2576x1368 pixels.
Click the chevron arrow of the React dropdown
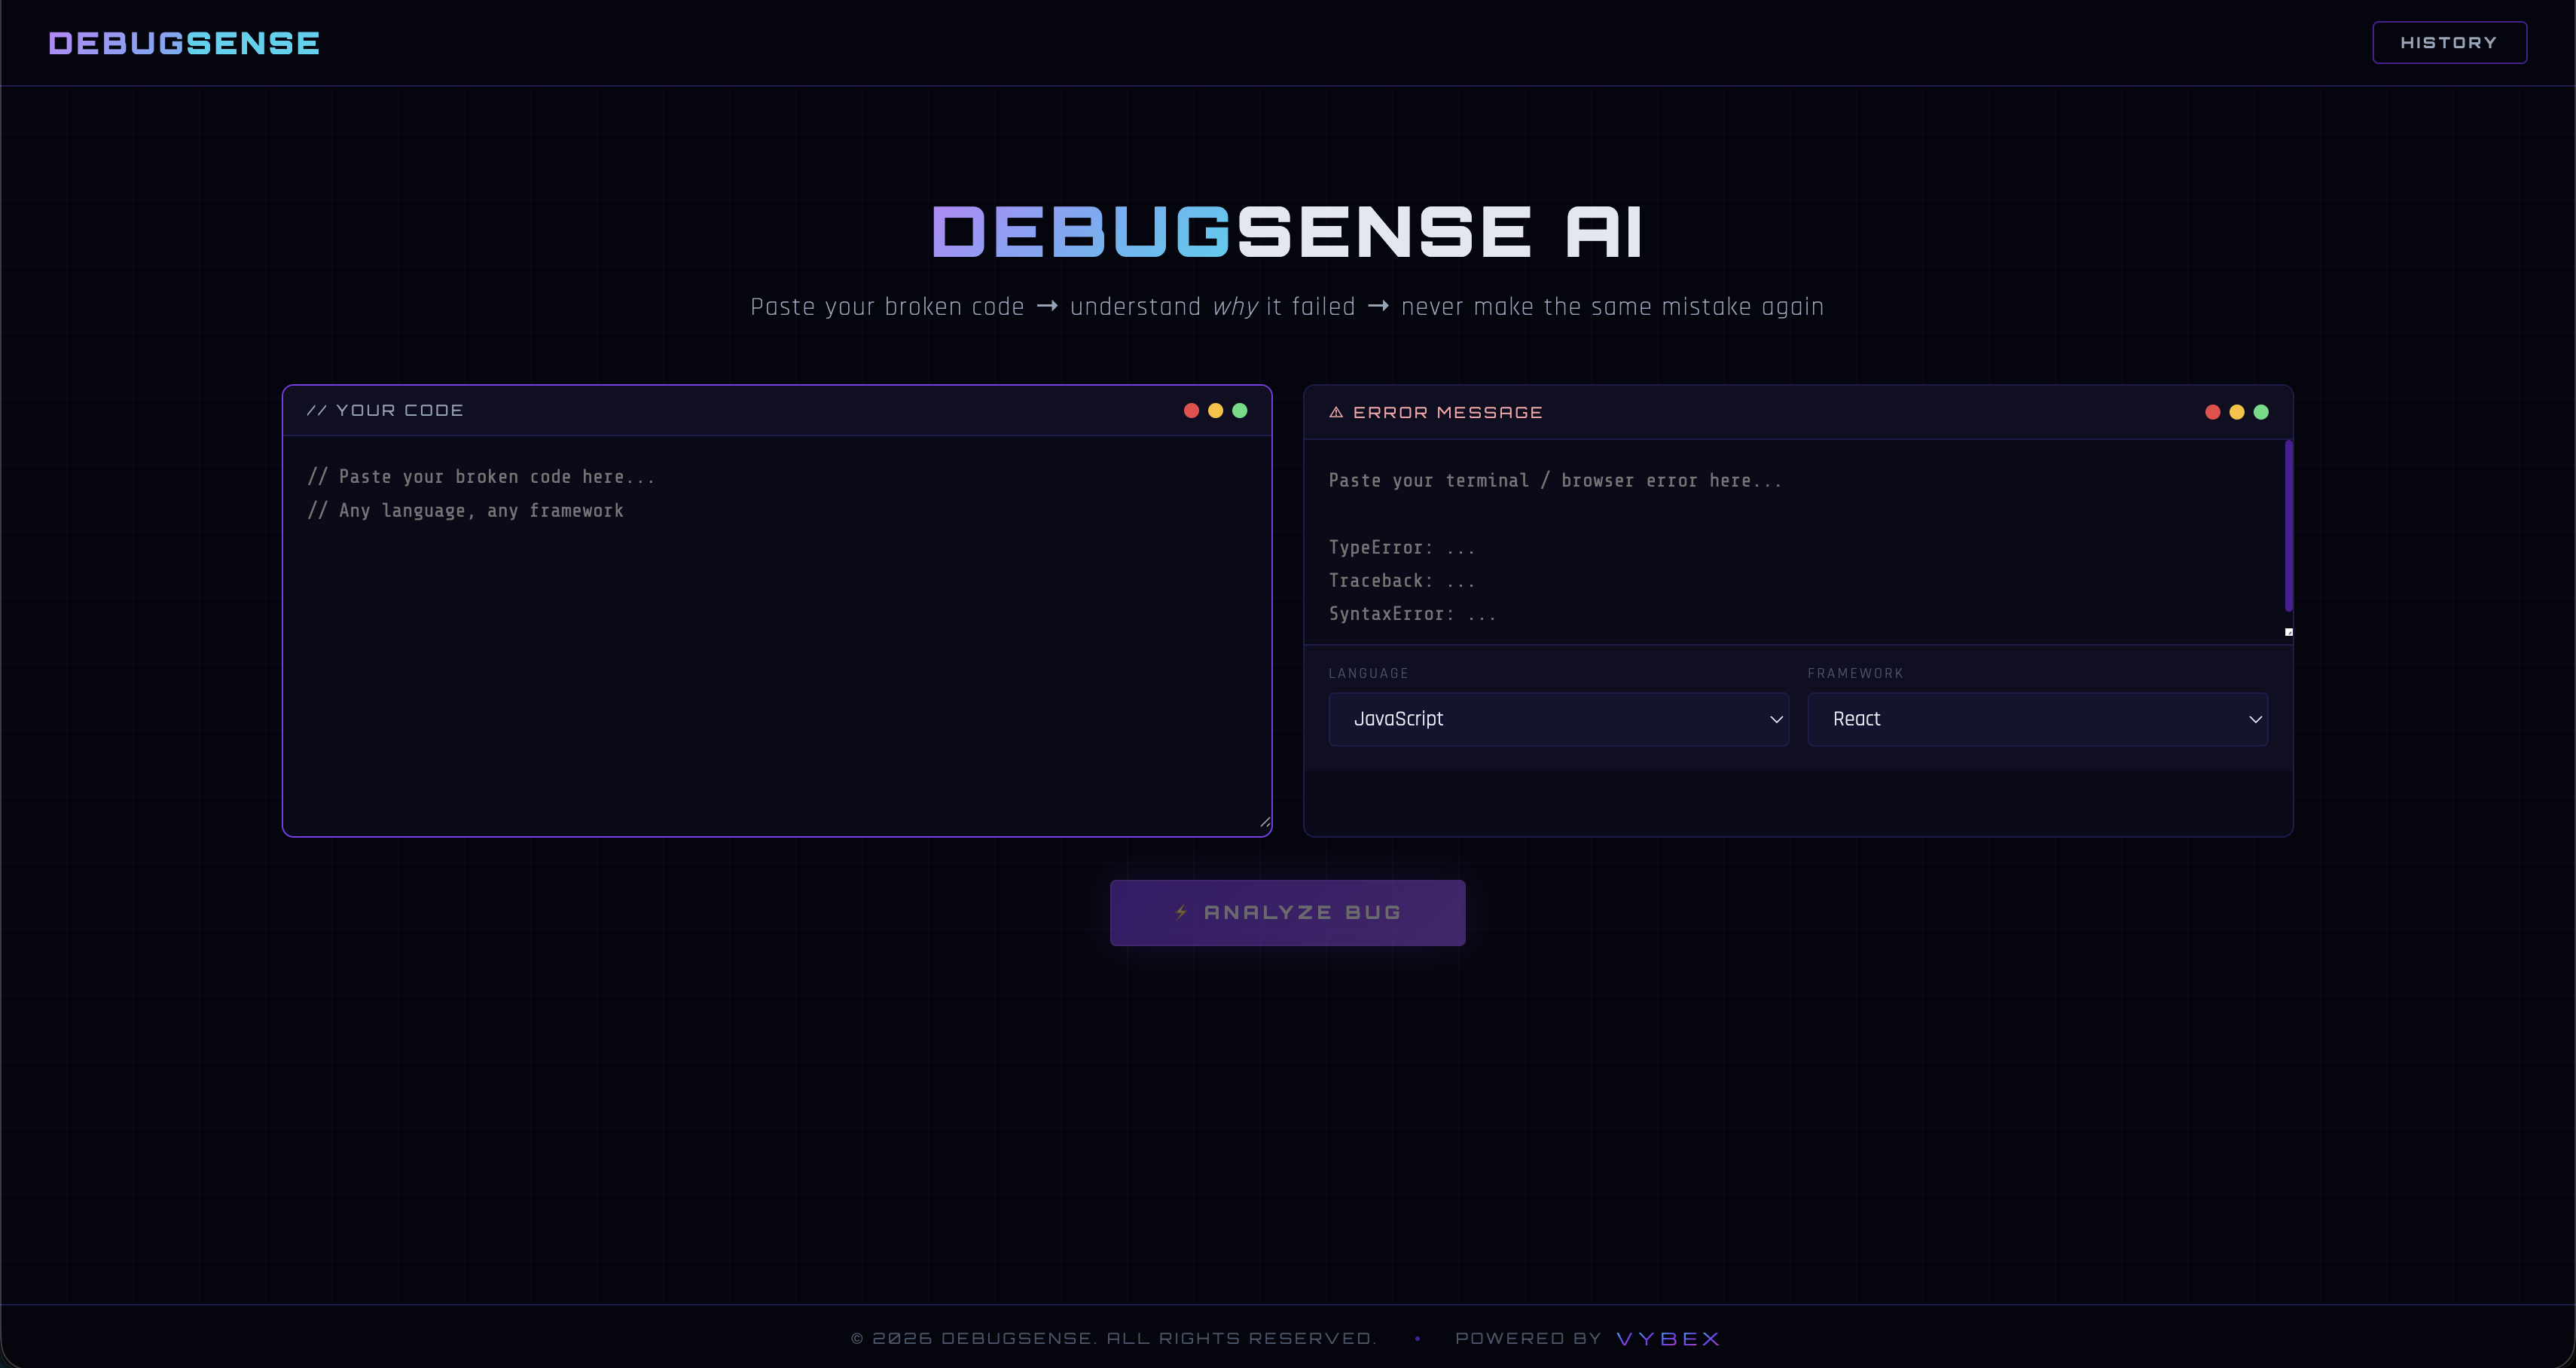[x=2255, y=719]
